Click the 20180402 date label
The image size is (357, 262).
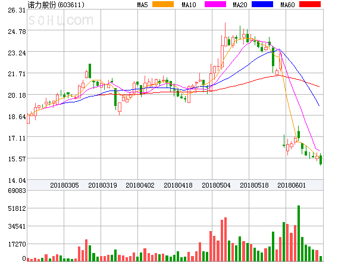(x=140, y=185)
